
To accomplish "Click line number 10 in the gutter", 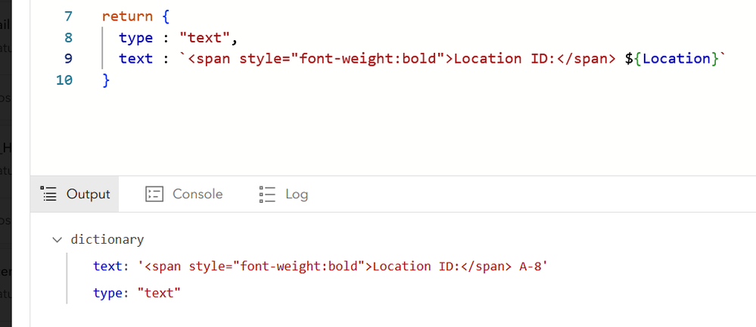I will coord(64,79).
